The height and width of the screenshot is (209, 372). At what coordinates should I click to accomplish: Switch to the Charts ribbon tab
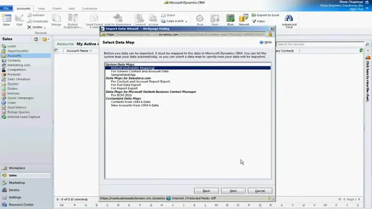coord(57,9)
